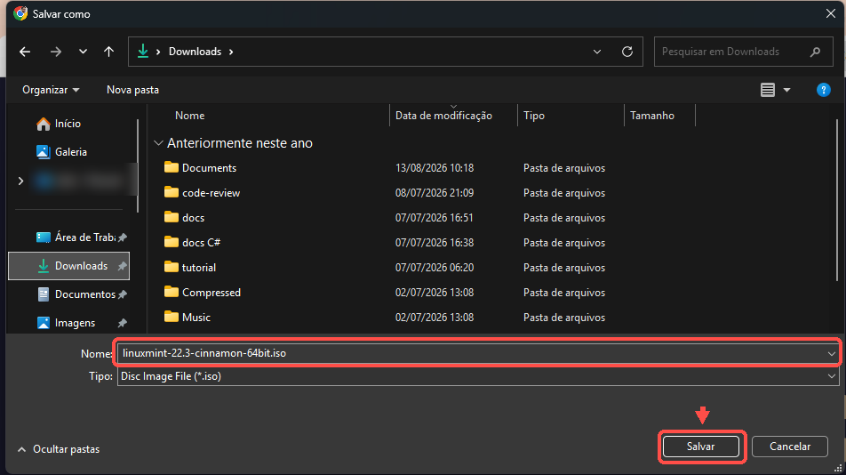Image resolution: width=846 pixels, height=475 pixels.
Task: Expand the blurred sidebar item chevron
Action: [x=20, y=181]
